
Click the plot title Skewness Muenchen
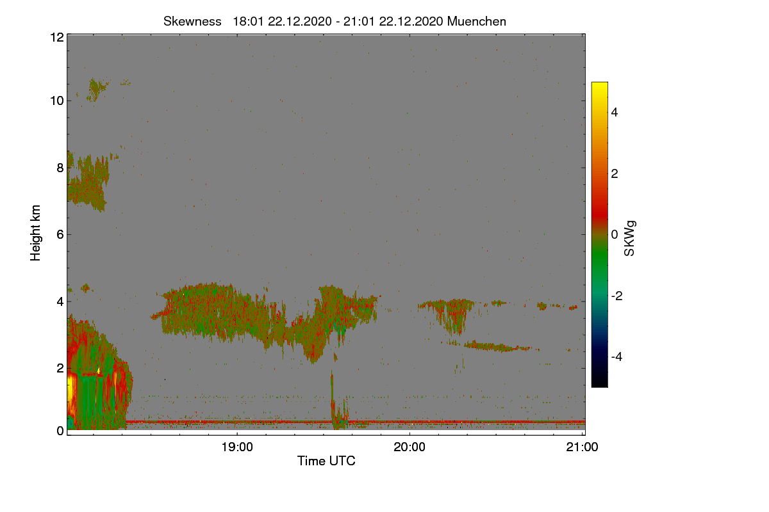pyautogui.click(x=335, y=21)
